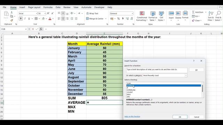The image size is (223, 125).
Task: Click the Decrease Font Size icon
Action: click(x=53, y=13)
